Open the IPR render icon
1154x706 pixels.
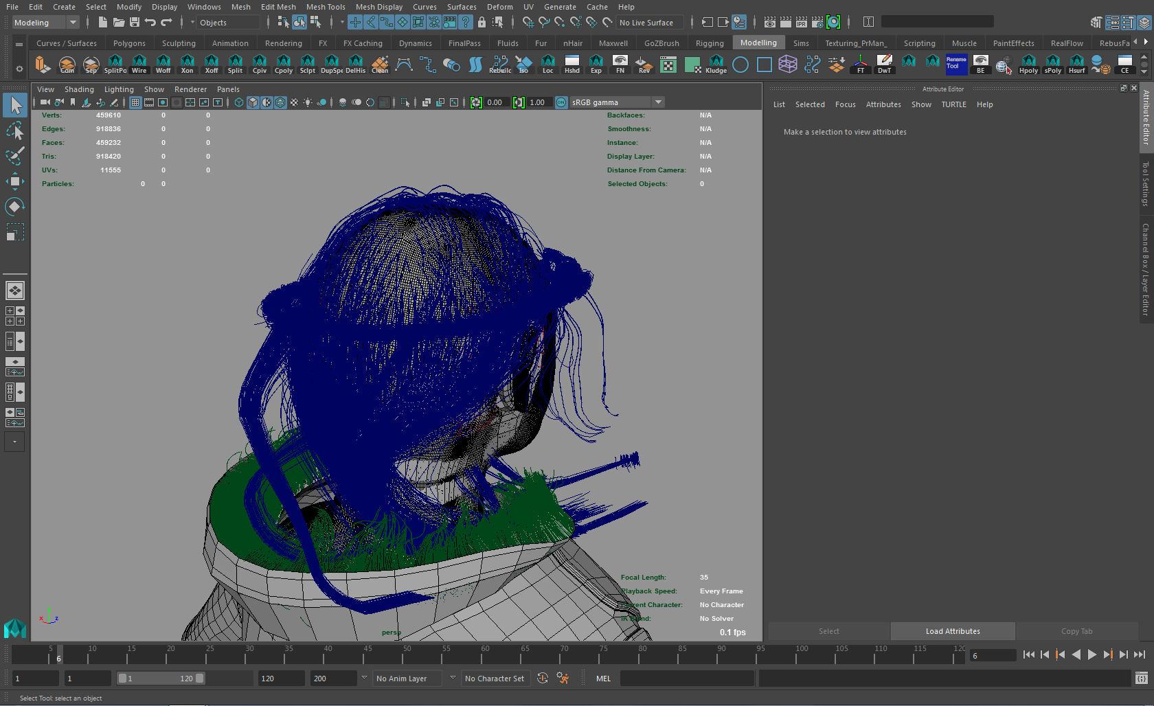(x=801, y=23)
